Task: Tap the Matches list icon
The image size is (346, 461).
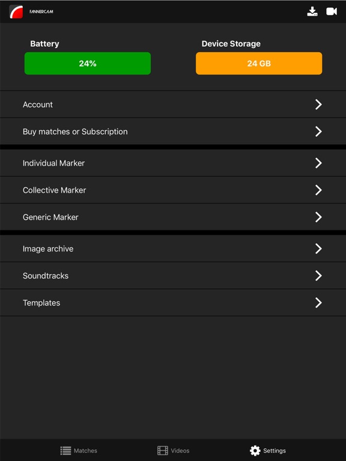Action: point(65,450)
